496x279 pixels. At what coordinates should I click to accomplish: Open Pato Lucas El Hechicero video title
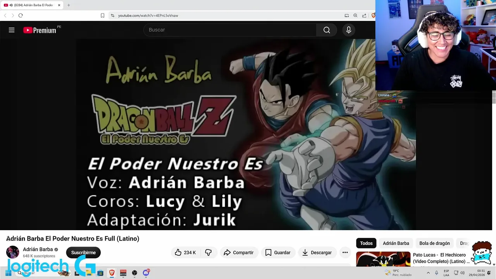pos(441,258)
